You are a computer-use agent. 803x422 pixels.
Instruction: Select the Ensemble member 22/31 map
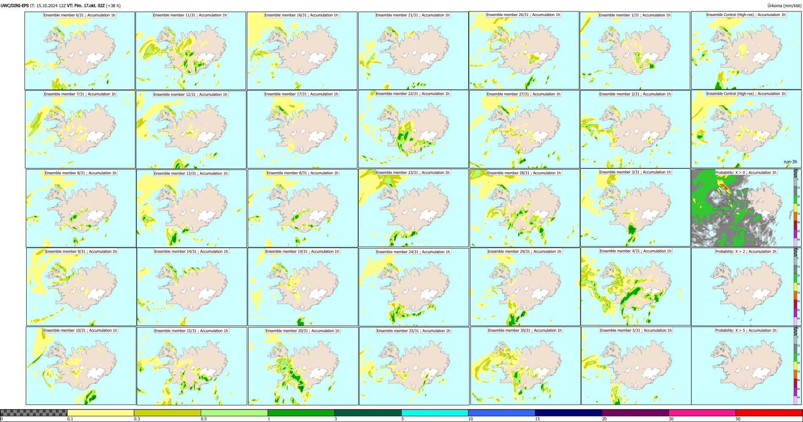click(413, 129)
